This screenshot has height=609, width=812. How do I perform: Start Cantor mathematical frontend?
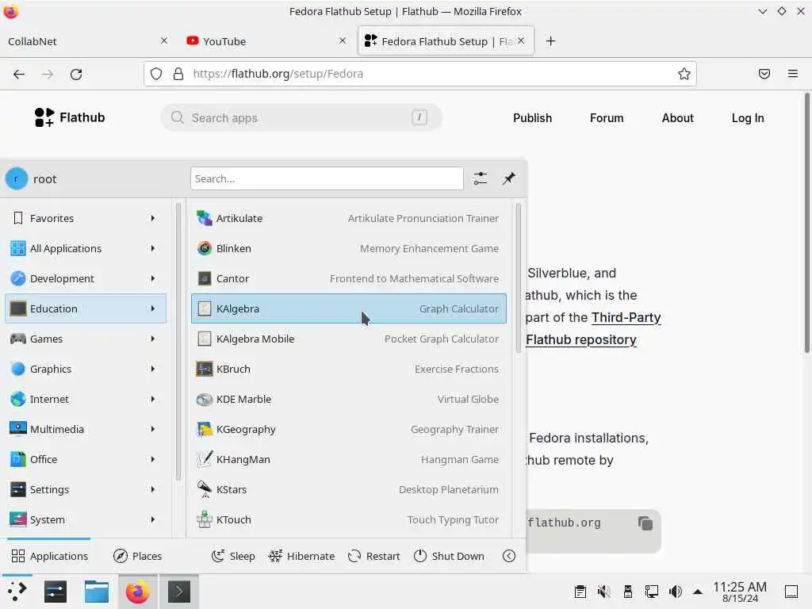[349, 278]
